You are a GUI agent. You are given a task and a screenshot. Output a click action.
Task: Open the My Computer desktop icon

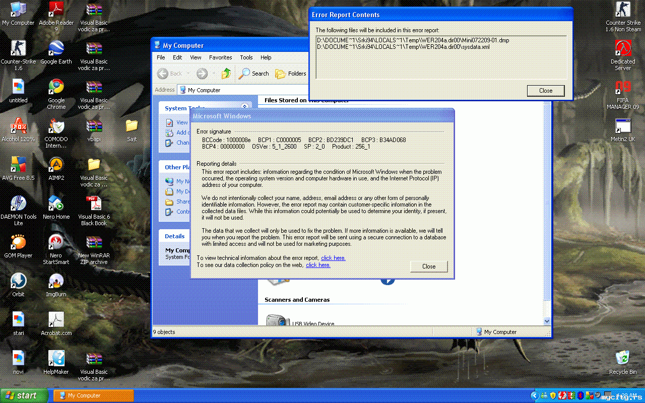pos(18,14)
